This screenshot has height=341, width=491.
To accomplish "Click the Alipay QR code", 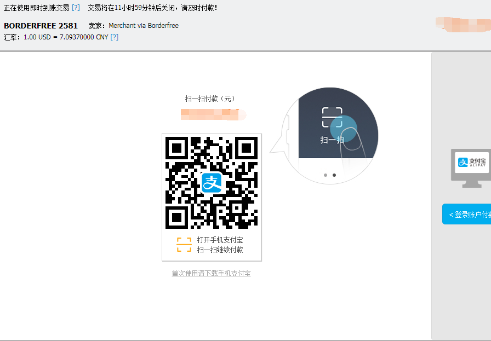I will point(212,183).
